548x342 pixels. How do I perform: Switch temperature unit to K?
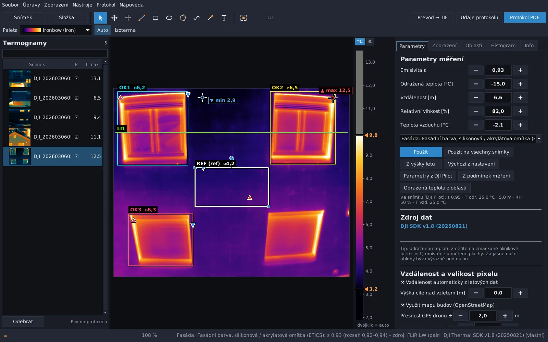click(370, 41)
